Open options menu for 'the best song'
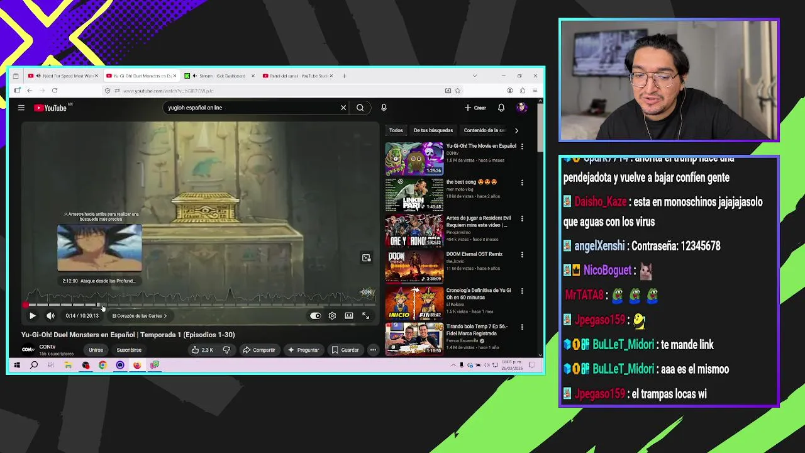This screenshot has height=453, width=805. click(x=522, y=182)
